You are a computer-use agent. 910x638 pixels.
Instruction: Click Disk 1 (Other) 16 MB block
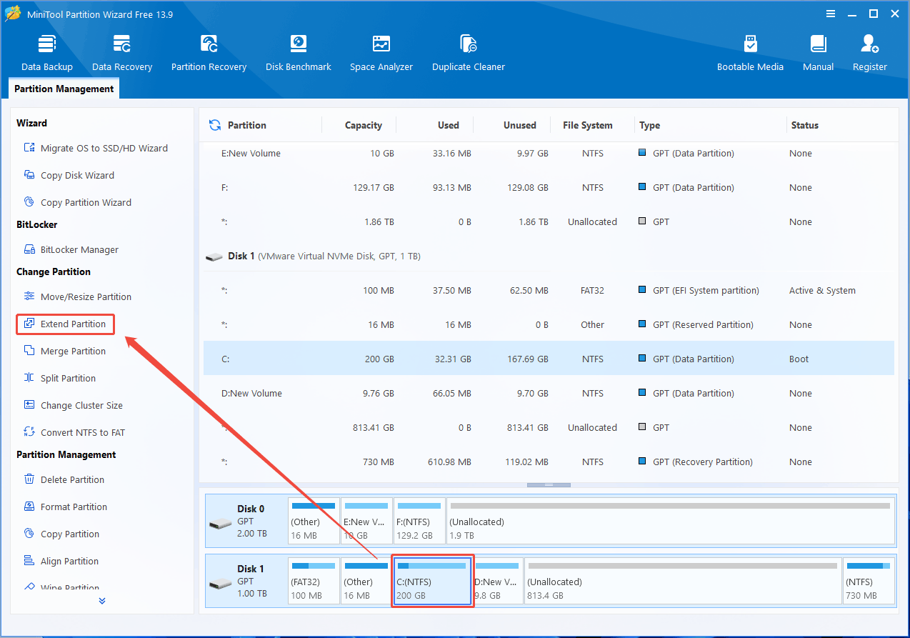click(x=366, y=581)
